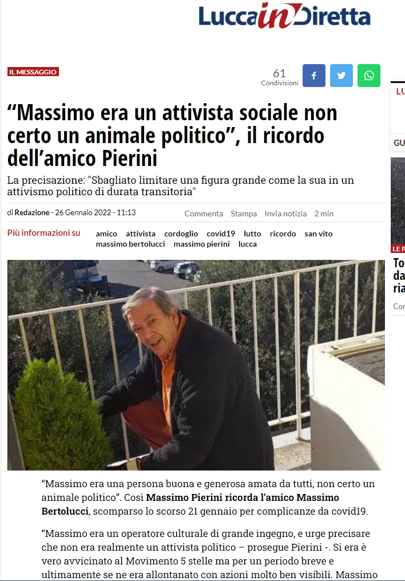Share the article via WhatsApp
The image size is (405, 581).
click(x=369, y=76)
